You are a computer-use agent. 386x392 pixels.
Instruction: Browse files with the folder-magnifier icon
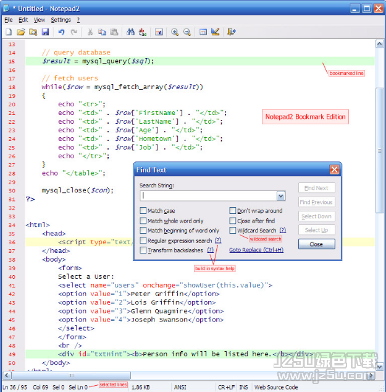point(33,32)
